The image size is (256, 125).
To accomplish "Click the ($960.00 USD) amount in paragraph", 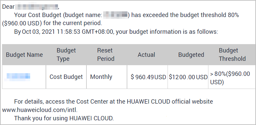I will [22, 23].
